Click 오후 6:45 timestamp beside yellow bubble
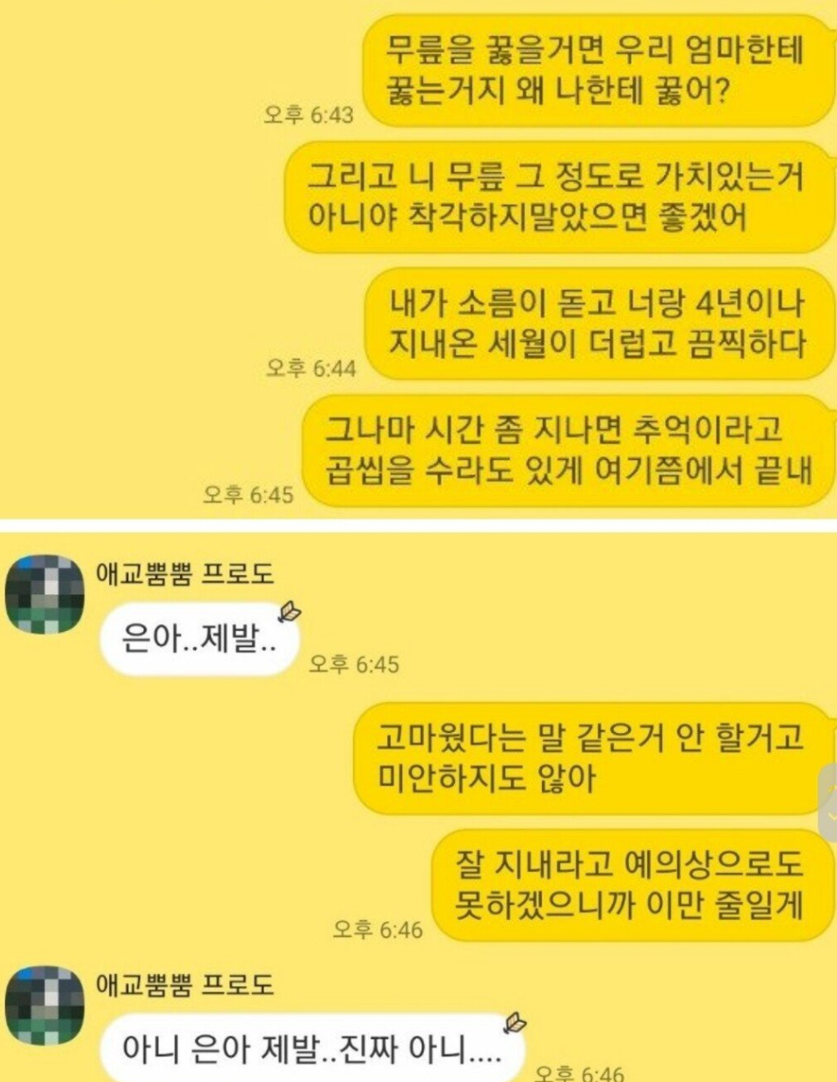The image size is (837, 1082). point(248,496)
